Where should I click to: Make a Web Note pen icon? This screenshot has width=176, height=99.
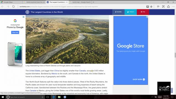[x=163, y=7]
